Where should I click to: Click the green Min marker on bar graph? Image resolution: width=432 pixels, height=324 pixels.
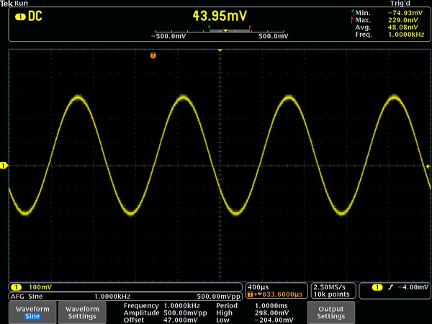(x=209, y=28)
